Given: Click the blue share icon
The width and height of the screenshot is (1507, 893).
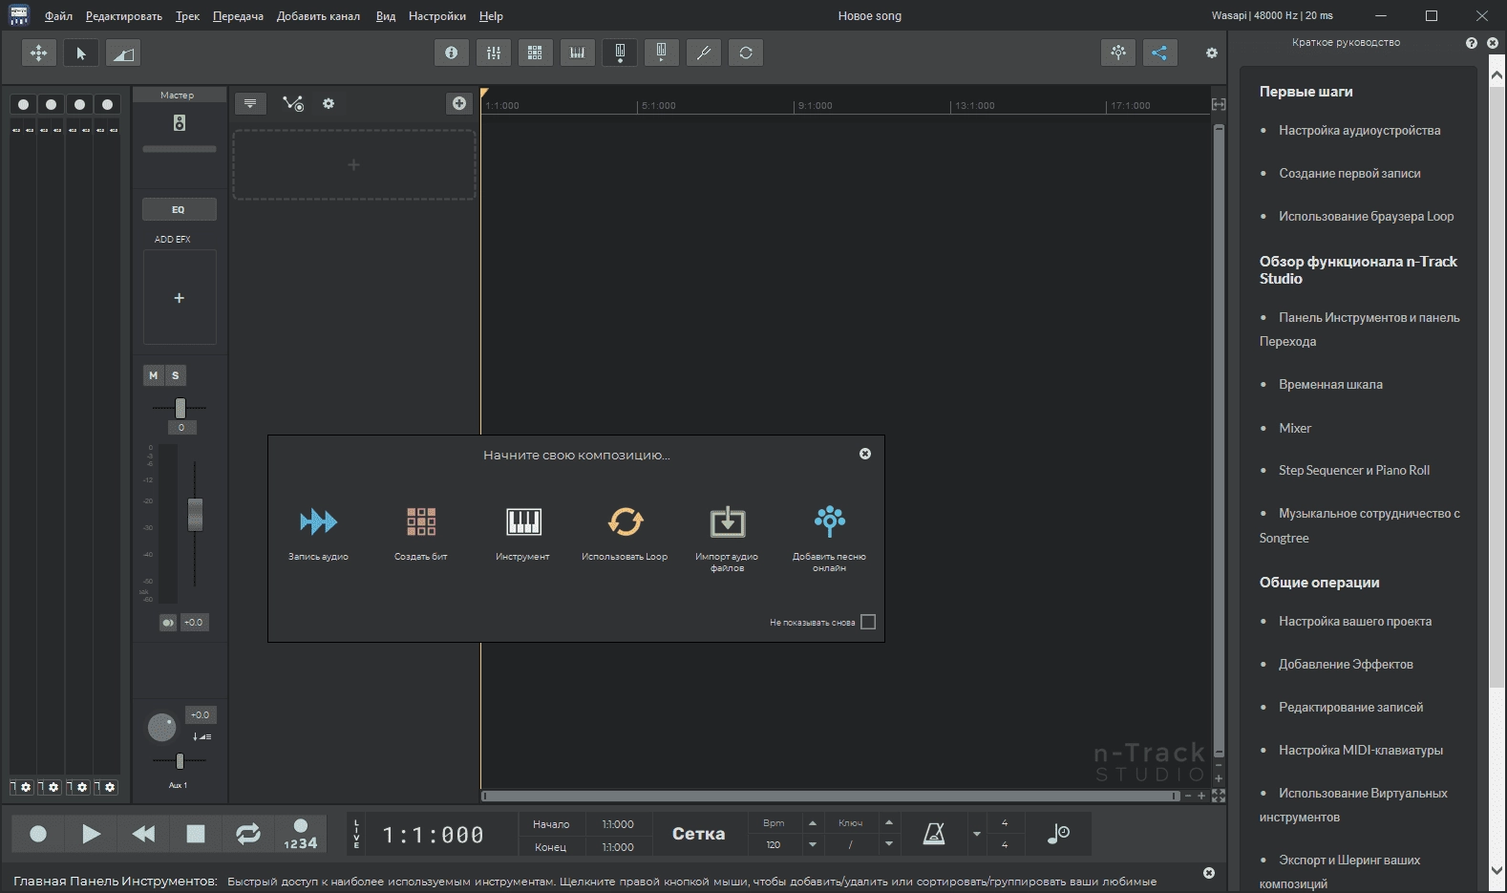Looking at the screenshot, I should [1159, 53].
